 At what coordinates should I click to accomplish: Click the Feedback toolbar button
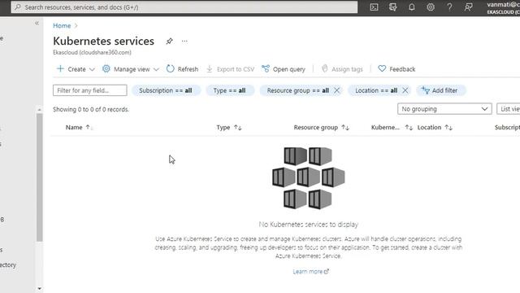pyautogui.click(x=396, y=69)
